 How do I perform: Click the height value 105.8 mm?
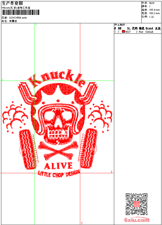[154, 10]
